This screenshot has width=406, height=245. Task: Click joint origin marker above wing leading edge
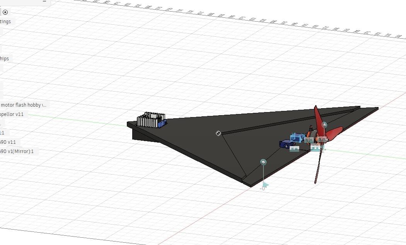pyautogui.click(x=263, y=162)
